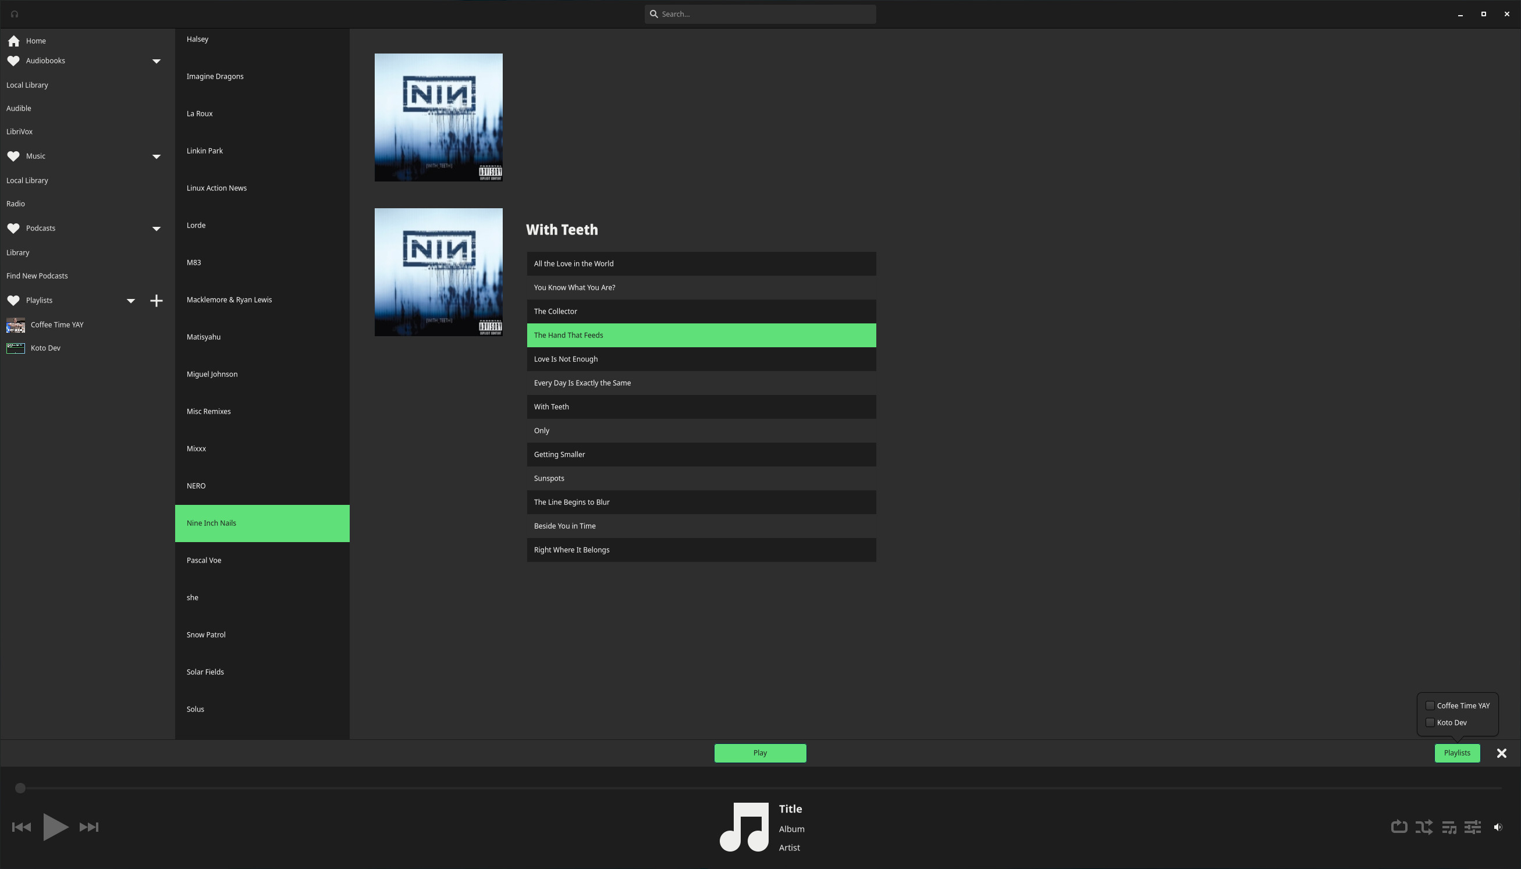Enable shuffle playback icon

click(x=1424, y=827)
